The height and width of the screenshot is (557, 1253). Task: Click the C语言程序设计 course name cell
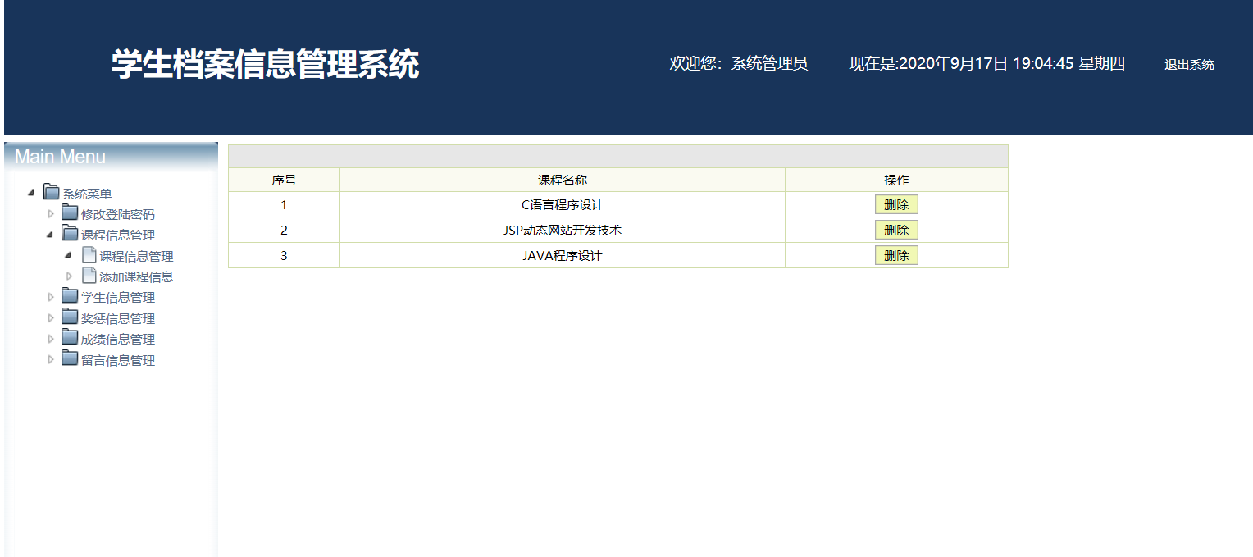[x=563, y=205]
